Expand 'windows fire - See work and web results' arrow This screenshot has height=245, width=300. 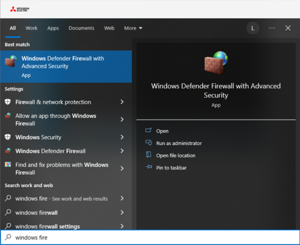click(122, 198)
